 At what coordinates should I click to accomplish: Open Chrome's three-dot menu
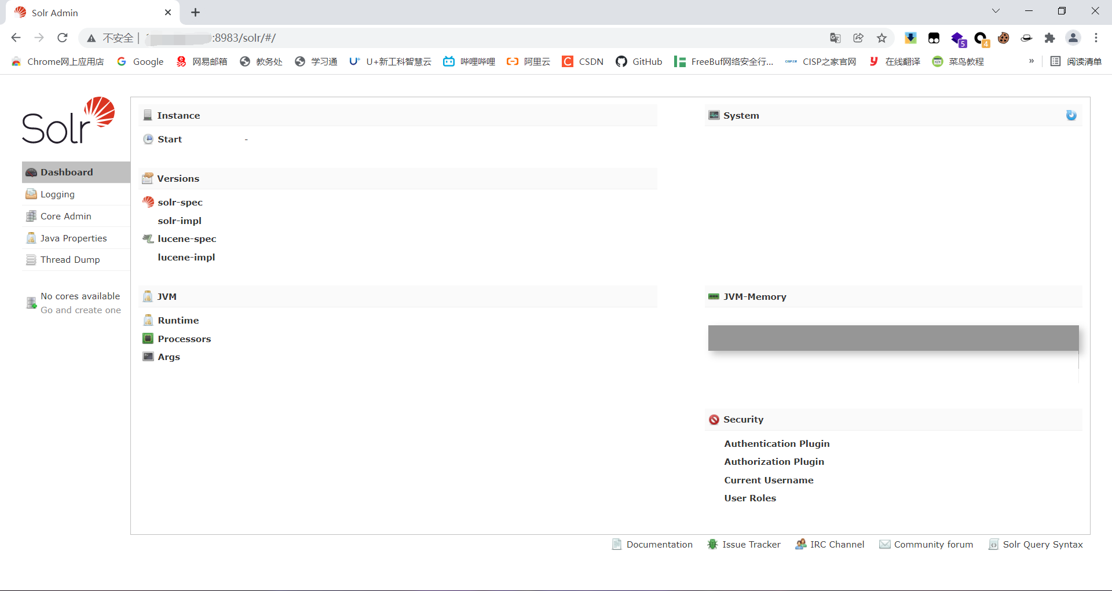click(1096, 38)
